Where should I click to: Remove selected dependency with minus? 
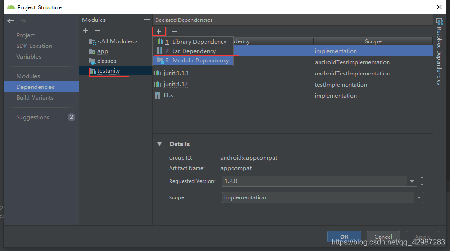174,31
